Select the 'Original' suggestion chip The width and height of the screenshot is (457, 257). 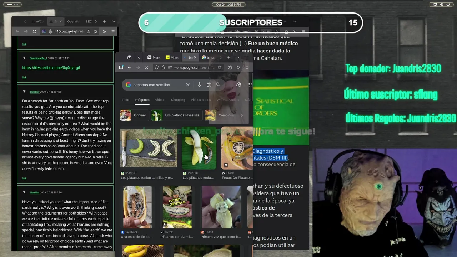134,115
